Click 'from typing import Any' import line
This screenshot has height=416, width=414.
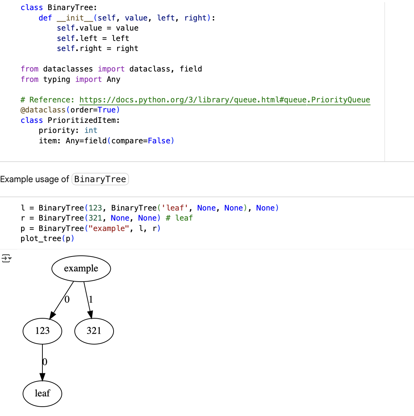click(x=70, y=79)
